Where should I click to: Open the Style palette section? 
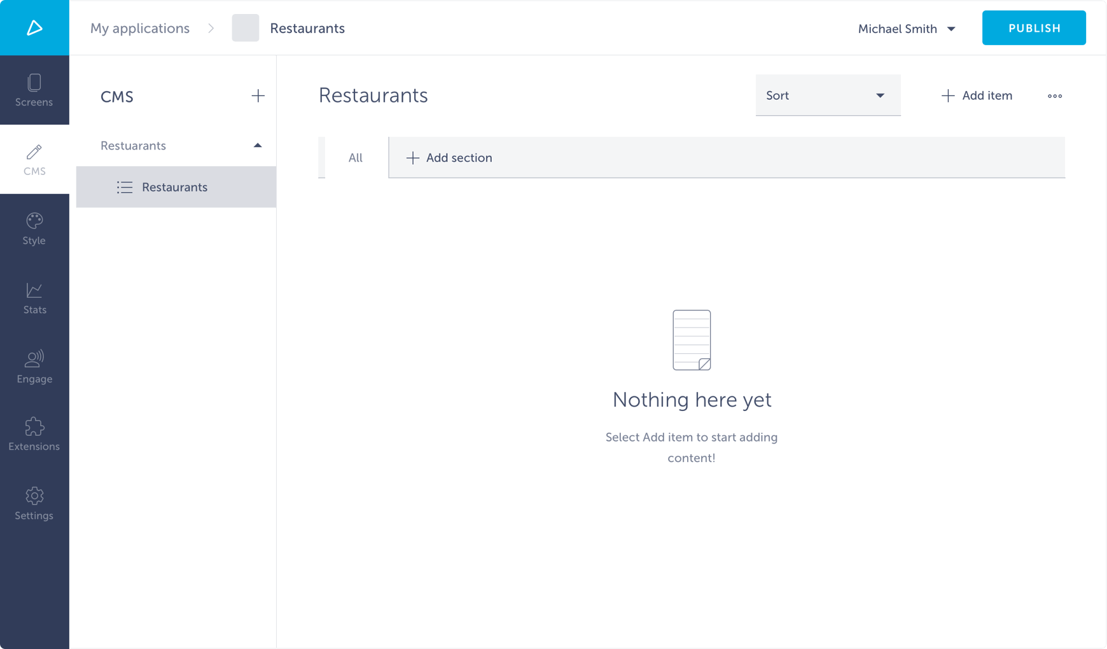point(34,228)
